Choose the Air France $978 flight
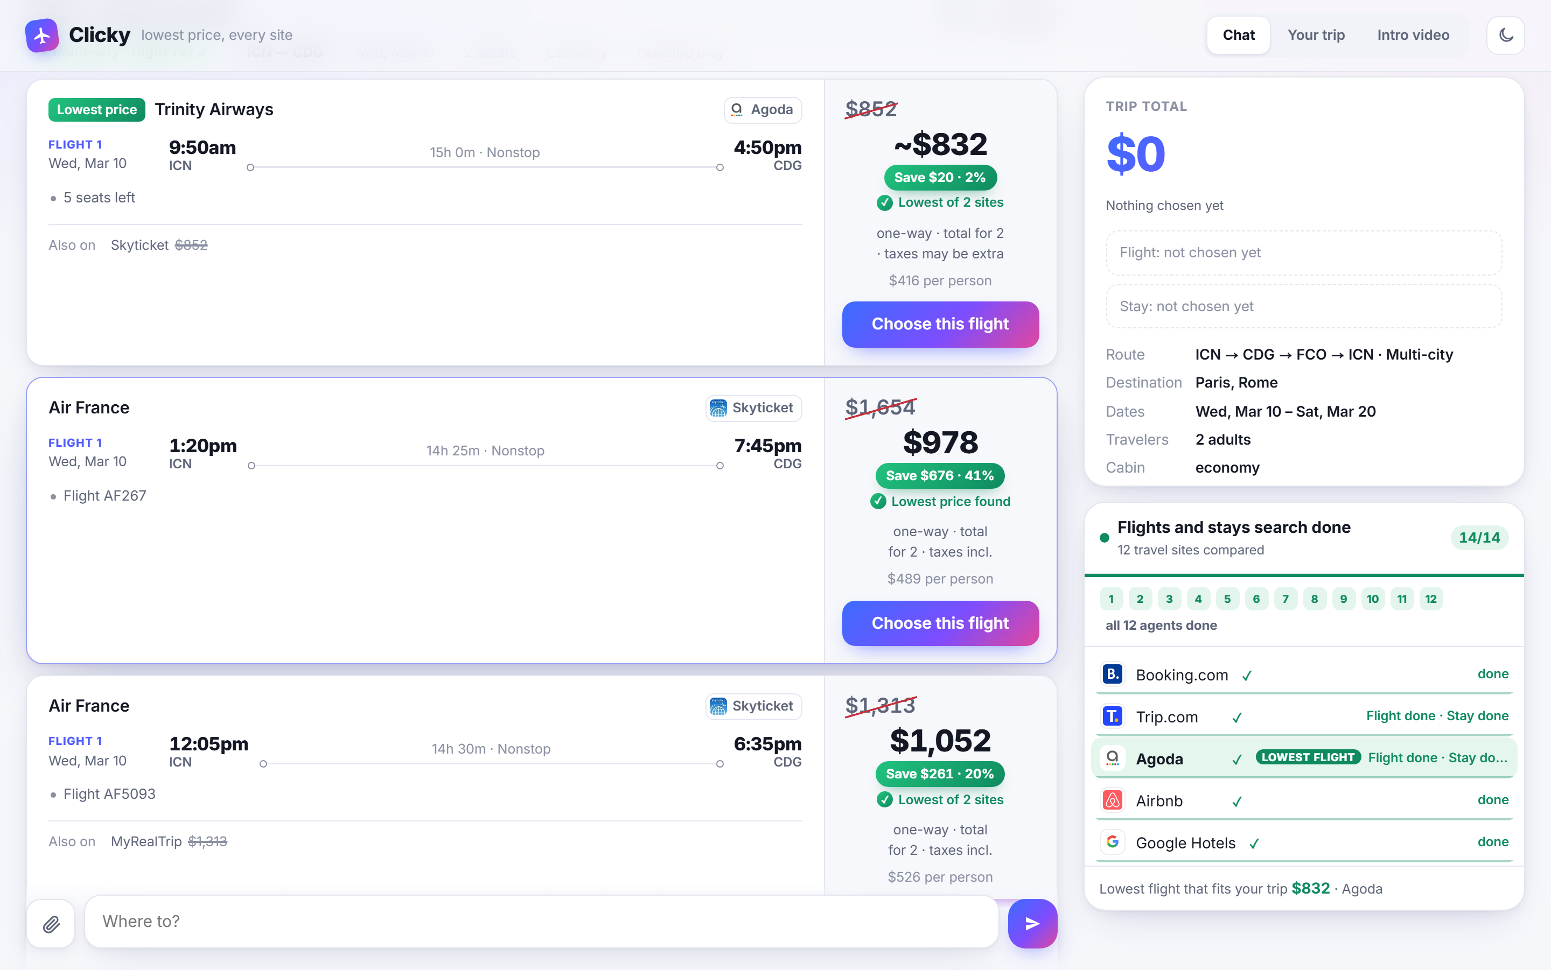The image size is (1551, 970). tap(940, 623)
